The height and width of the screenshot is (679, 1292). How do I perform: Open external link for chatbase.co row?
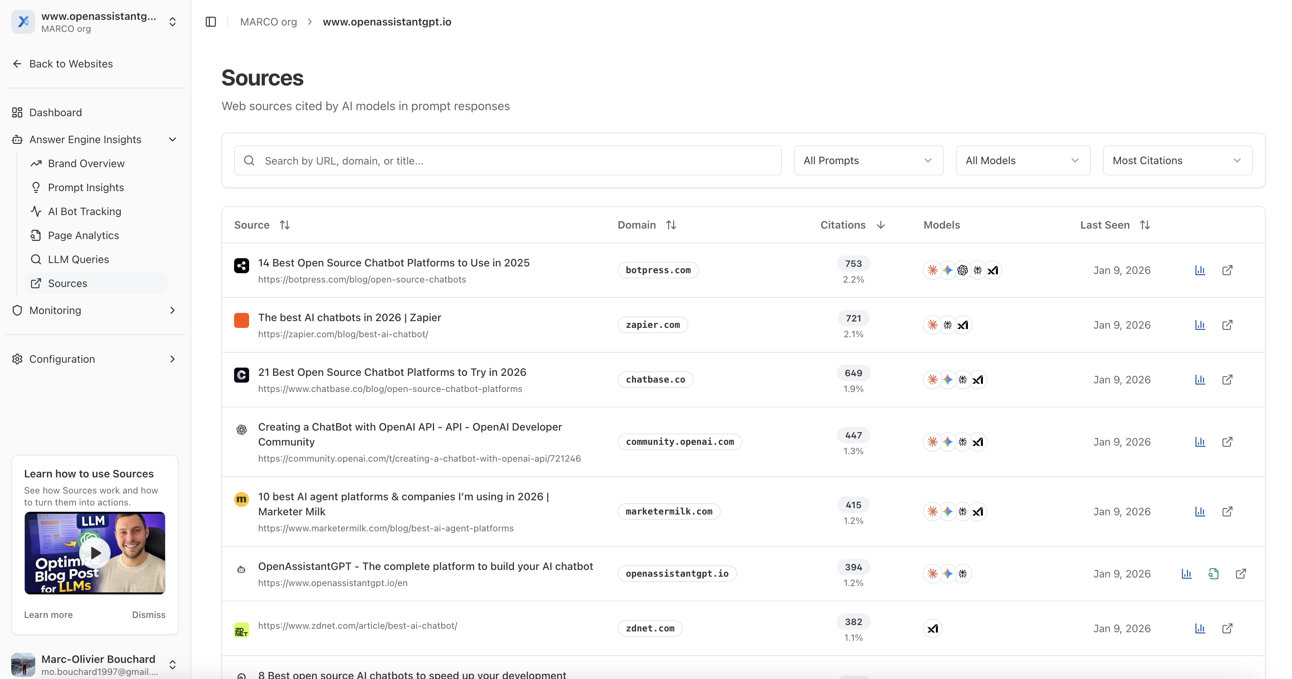pos(1227,379)
